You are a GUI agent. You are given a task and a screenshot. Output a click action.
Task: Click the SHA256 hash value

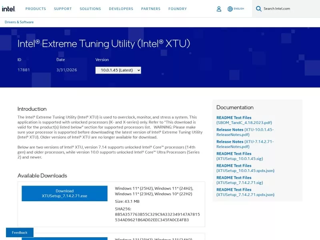[157, 217]
